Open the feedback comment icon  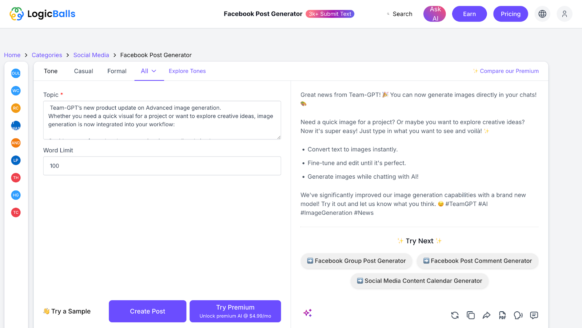[534, 315]
